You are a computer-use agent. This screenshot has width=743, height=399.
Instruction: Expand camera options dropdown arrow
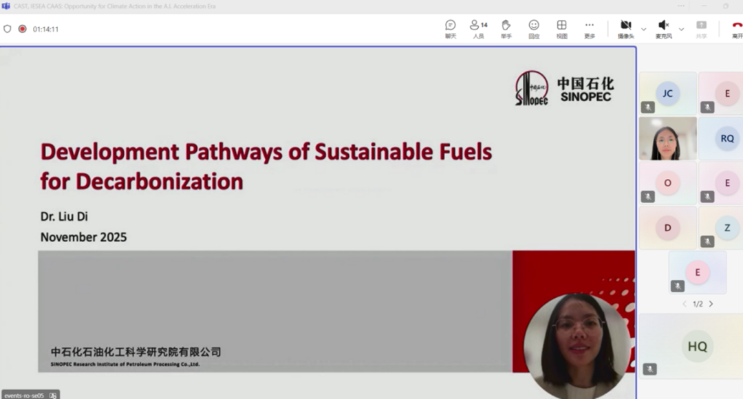tap(644, 29)
